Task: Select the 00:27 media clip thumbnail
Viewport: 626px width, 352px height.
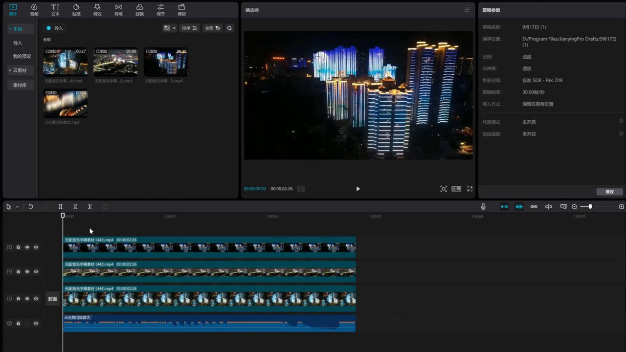Action: click(x=66, y=62)
